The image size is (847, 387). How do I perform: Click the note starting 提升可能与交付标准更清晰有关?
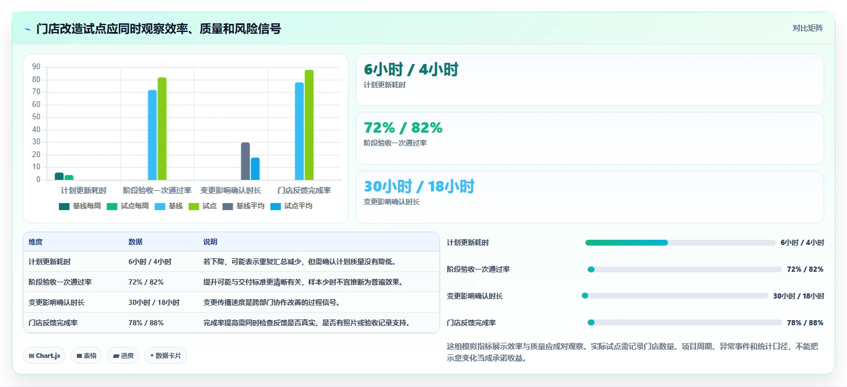pos(303,282)
